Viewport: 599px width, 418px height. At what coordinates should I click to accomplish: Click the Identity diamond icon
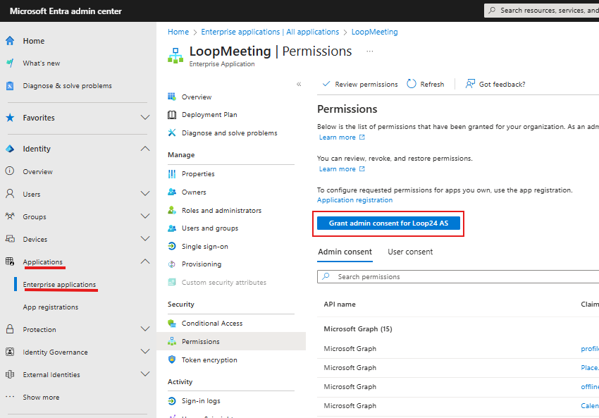pos(10,149)
